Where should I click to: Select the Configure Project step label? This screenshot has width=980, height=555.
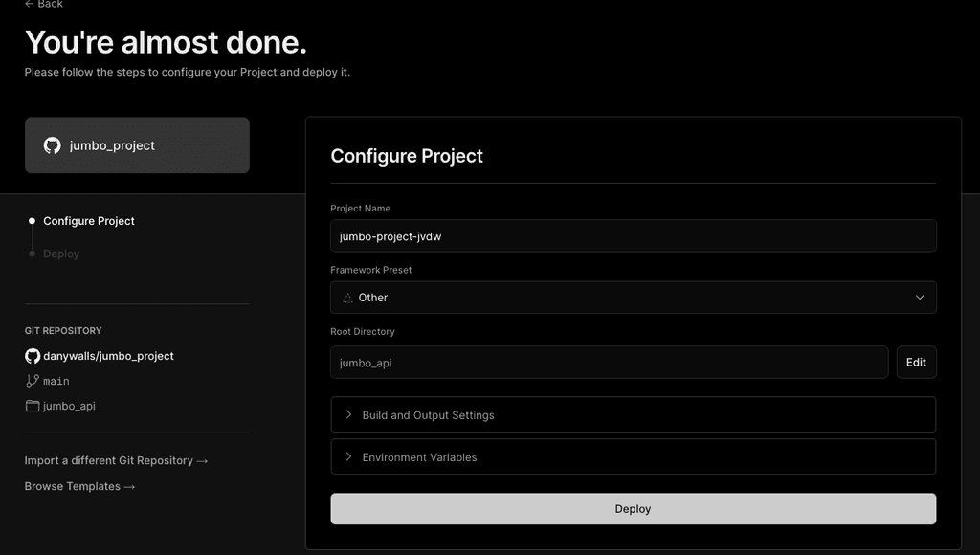point(89,221)
